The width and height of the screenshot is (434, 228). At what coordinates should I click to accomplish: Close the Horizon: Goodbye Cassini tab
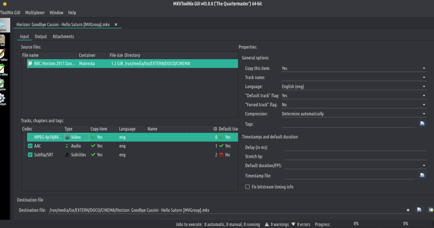click(116, 25)
